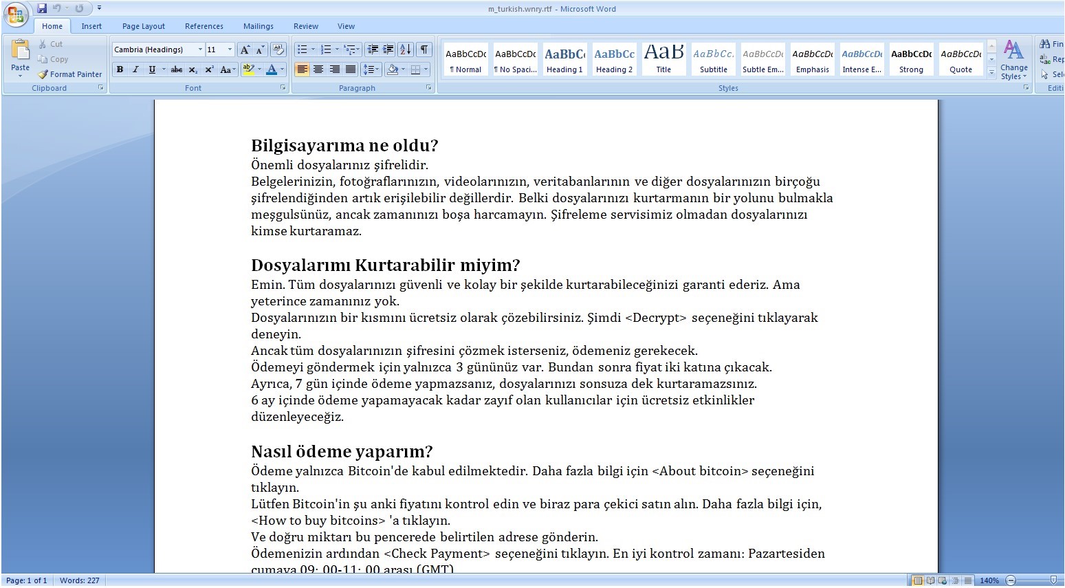Switch to Full Screen Reading view
The image size is (1065, 588).
pyautogui.click(x=930, y=580)
